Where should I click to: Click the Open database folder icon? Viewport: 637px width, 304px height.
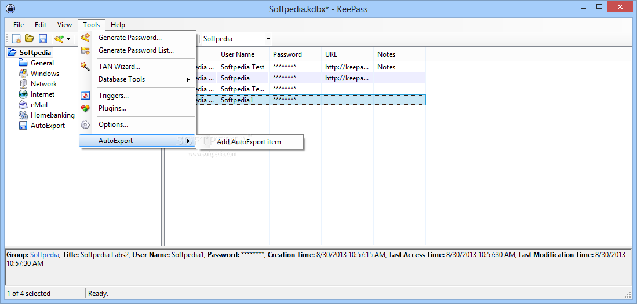[29, 39]
